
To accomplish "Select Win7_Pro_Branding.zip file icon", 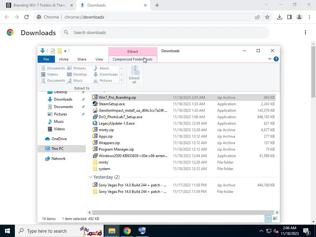I will point(95,97).
